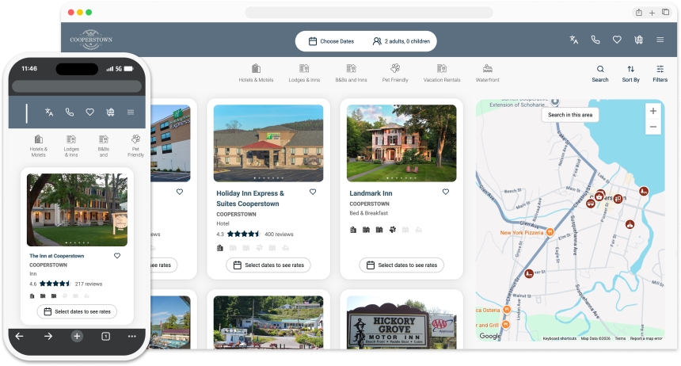The image size is (681, 366).
Task: Click the Cooperstown logo
Action: (91, 40)
